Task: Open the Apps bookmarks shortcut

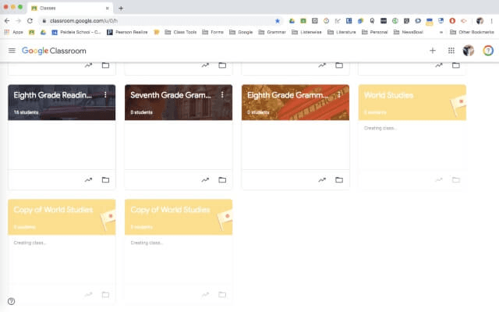Action: [13, 32]
